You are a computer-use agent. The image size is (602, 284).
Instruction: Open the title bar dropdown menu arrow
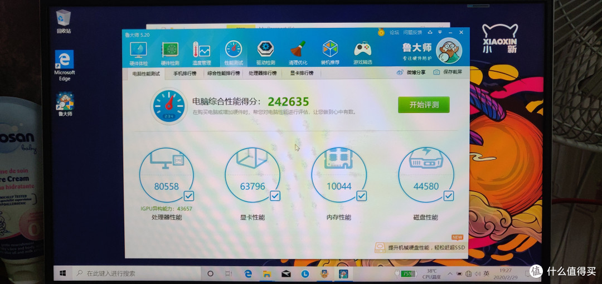click(440, 32)
